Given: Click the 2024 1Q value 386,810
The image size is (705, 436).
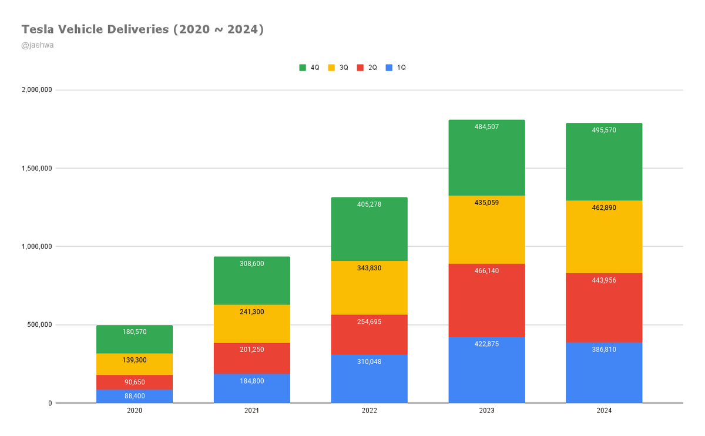Looking at the screenshot, I should [604, 350].
